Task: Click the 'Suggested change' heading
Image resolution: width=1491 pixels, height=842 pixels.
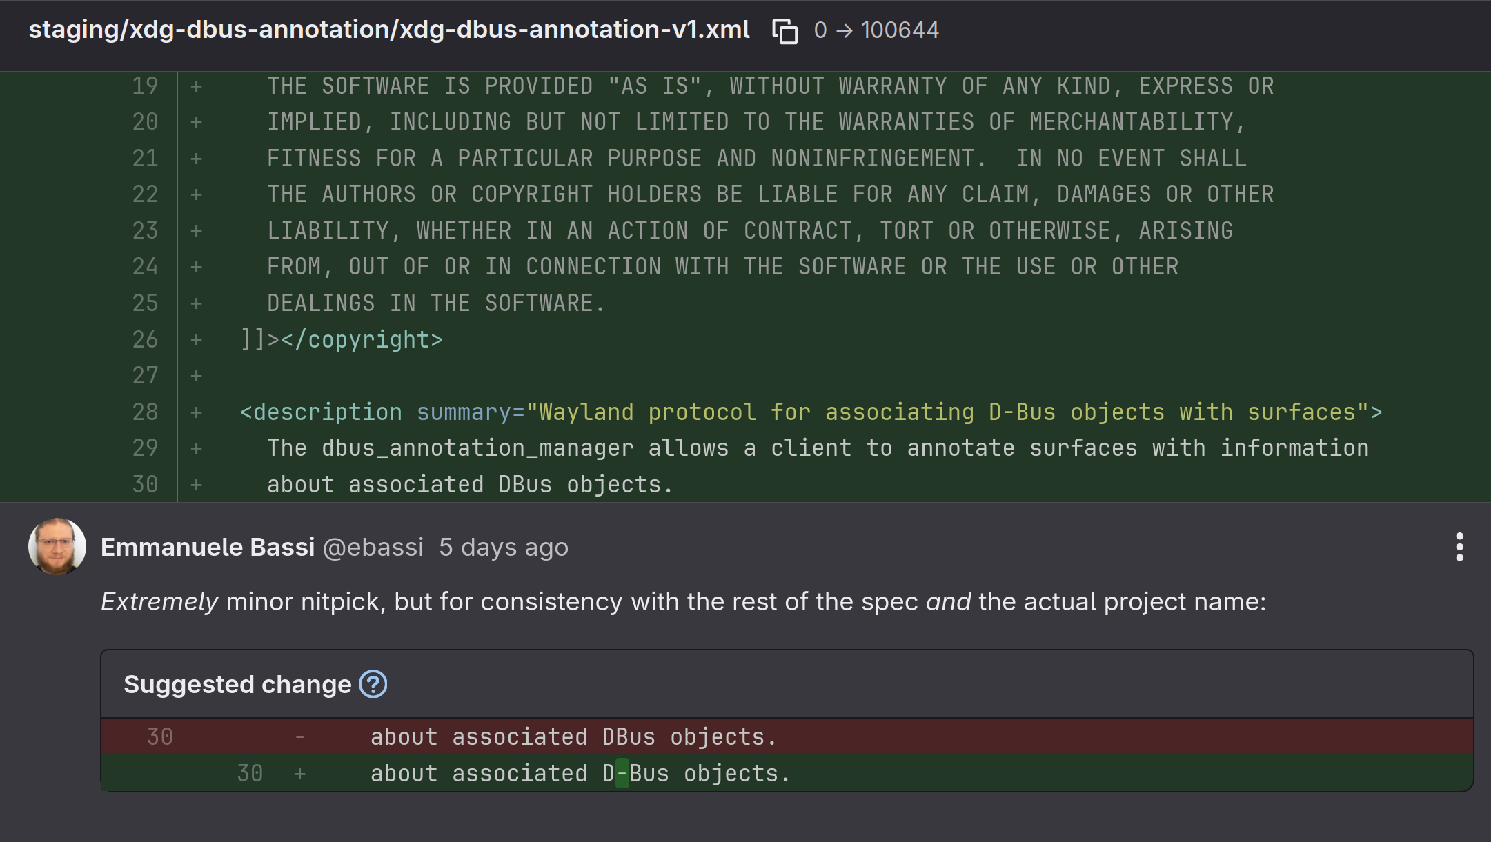Action: (x=237, y=684)
